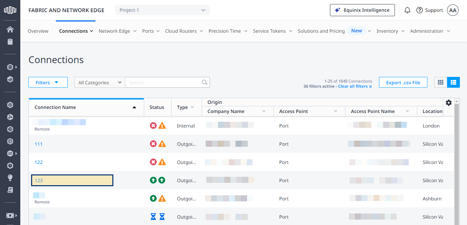
Task: Open the All Categories dropdown
Action: tap(100, 82)
